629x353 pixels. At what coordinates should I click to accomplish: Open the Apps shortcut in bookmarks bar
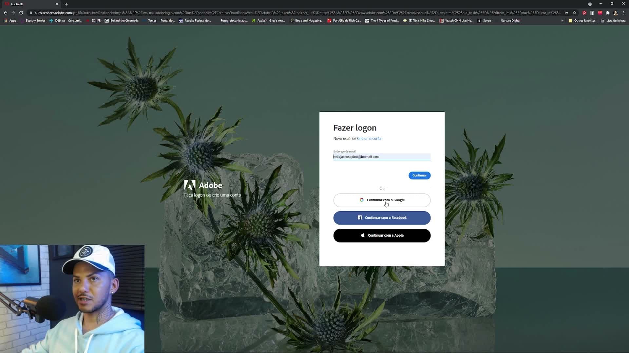click(10, 21)
